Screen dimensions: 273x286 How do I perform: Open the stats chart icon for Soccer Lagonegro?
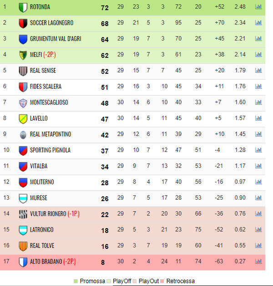[x=258, y=23]
